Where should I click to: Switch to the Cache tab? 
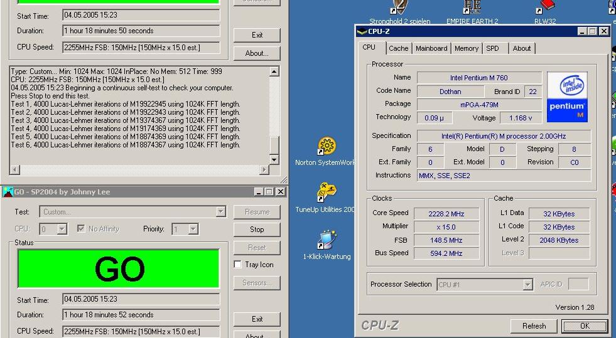(x=398, y=48)
